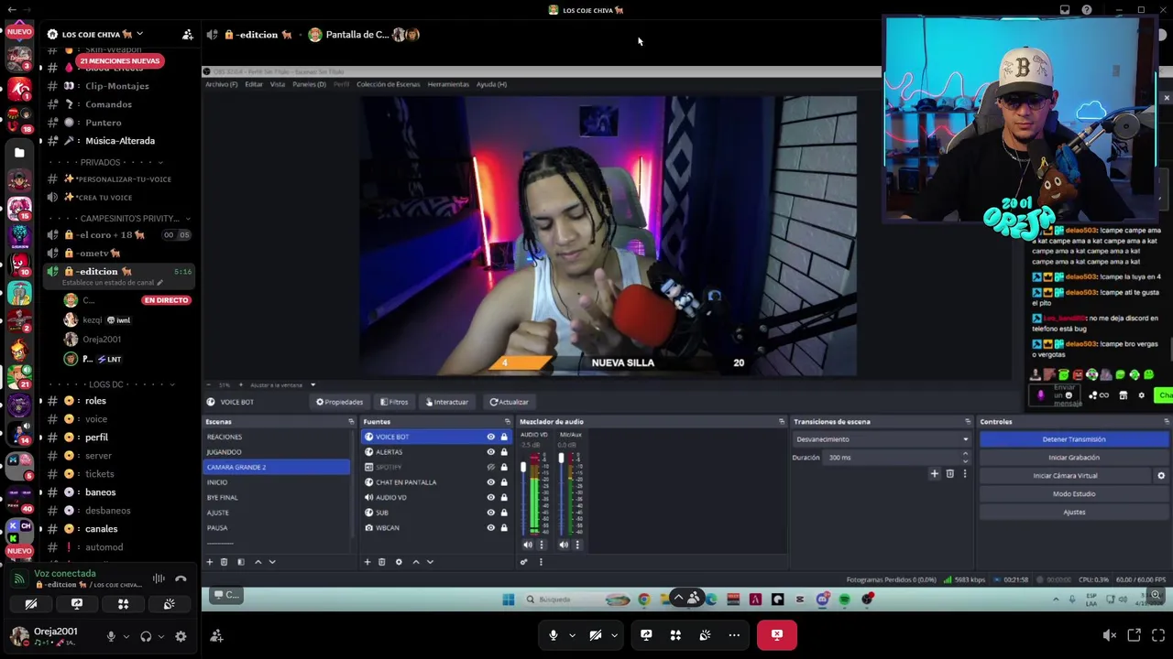Open Desvanecimiento transition dropdown
Image resolution: width=1173 pixels, height=659 pixels.
[881, 439]
